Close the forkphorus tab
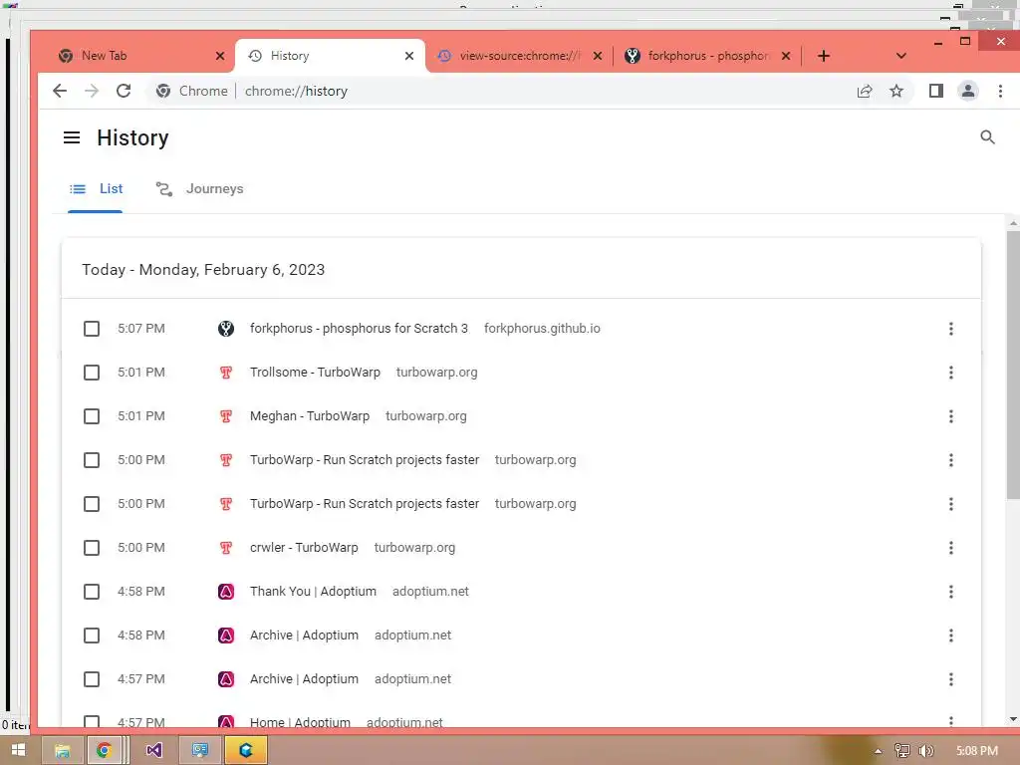The width and height of the screenshot is (1020, 765). tap(786, 56)
